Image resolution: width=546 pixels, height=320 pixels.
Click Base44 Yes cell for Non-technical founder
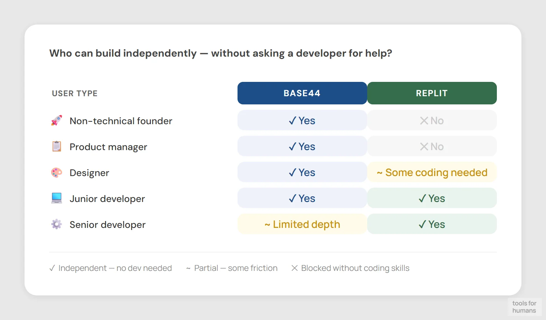point(302,120)
